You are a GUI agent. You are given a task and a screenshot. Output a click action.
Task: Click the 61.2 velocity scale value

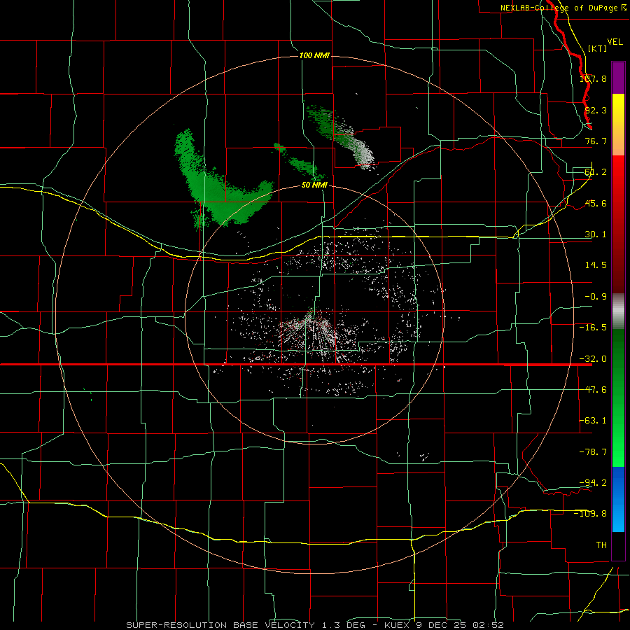click(x=596, y=172)
